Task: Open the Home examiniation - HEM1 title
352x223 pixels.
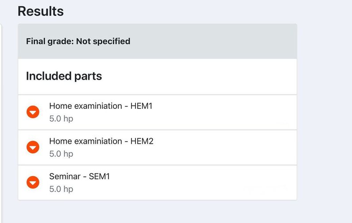Action: point(101,106)
